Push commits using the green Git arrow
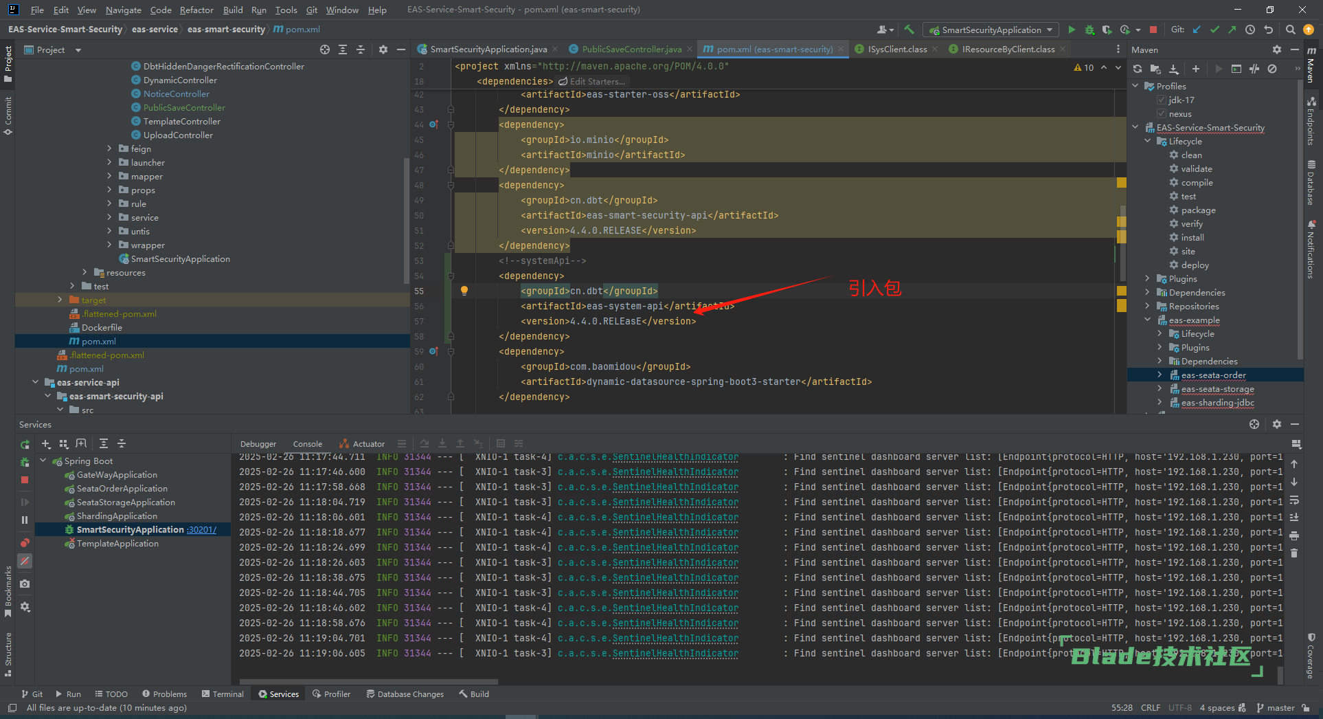This screenshot has width=1323, height=719. click(1232, 30)
